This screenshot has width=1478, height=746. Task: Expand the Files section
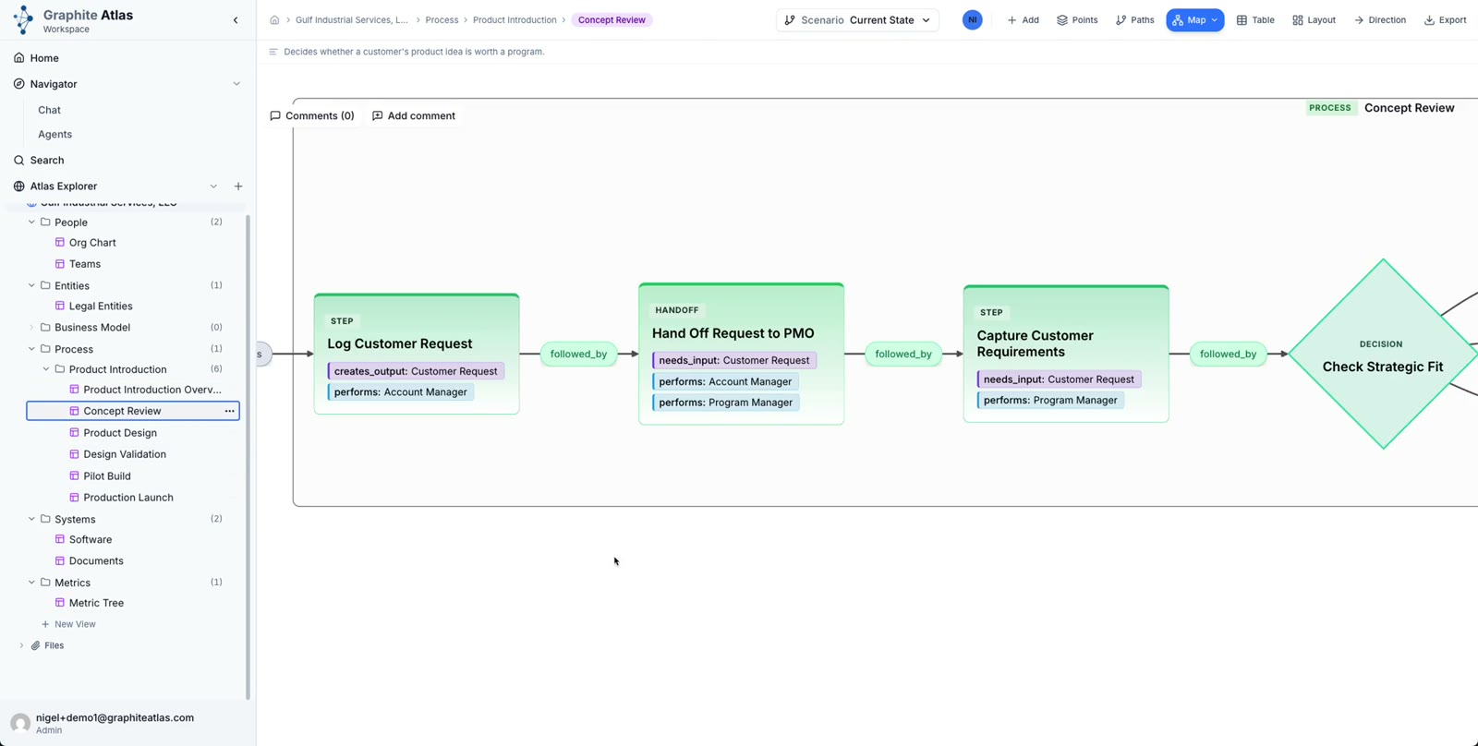[x=21, y=646]
